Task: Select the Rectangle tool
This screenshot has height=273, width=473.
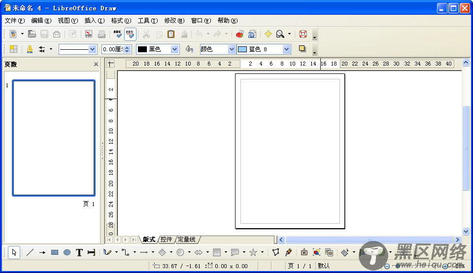Action: click(55, 252)
